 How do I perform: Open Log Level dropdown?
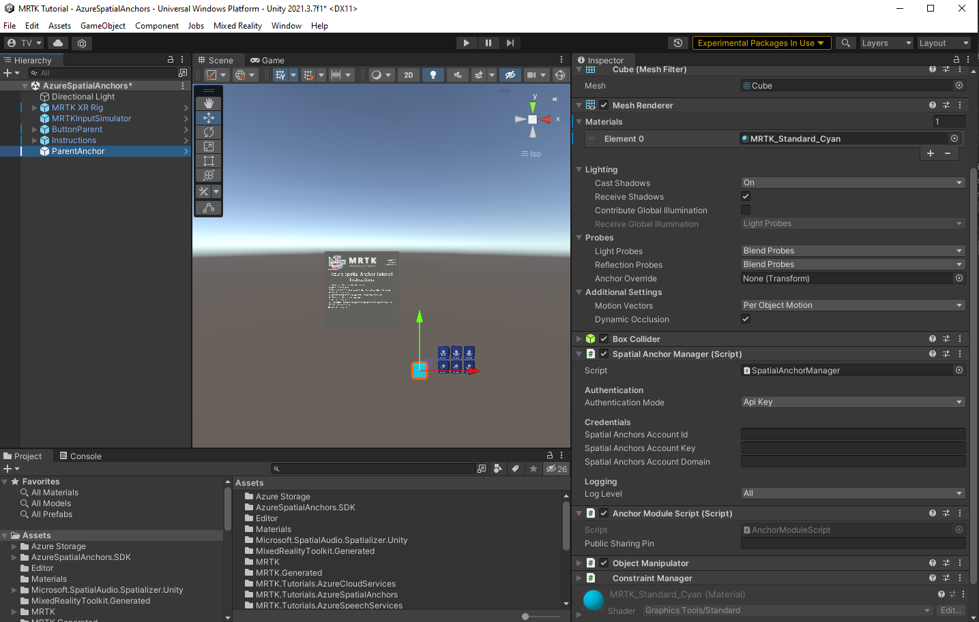pyautogui.click(x=853, y=493)
